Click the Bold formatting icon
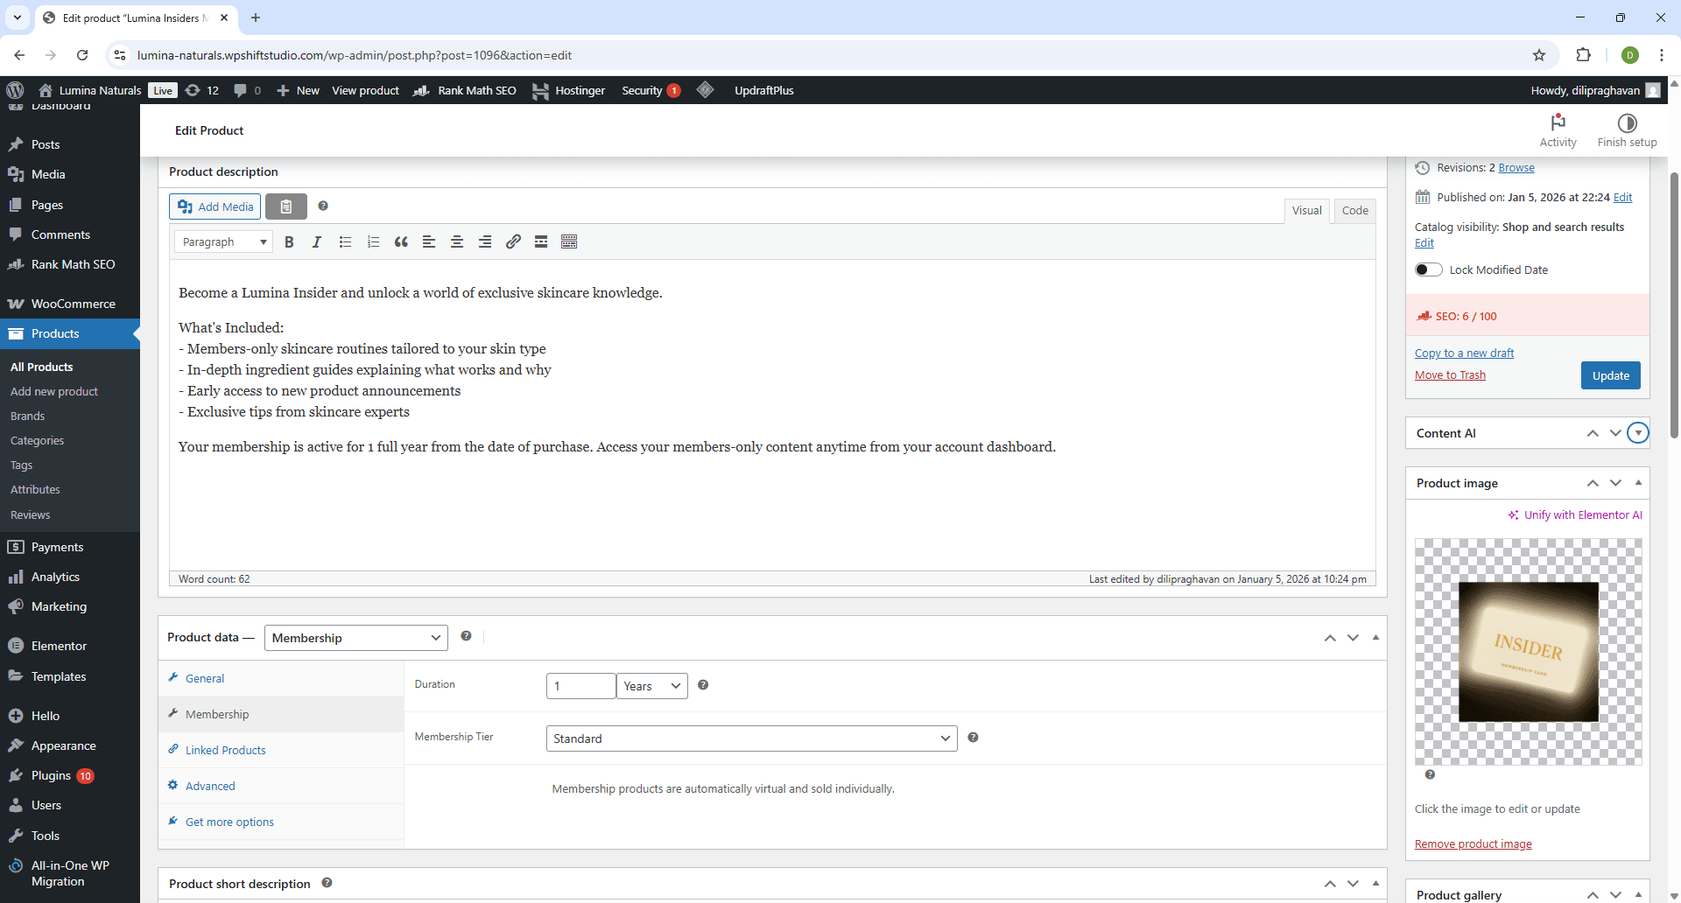Screen dimensions: 1681x903 (x=289, y=242)
